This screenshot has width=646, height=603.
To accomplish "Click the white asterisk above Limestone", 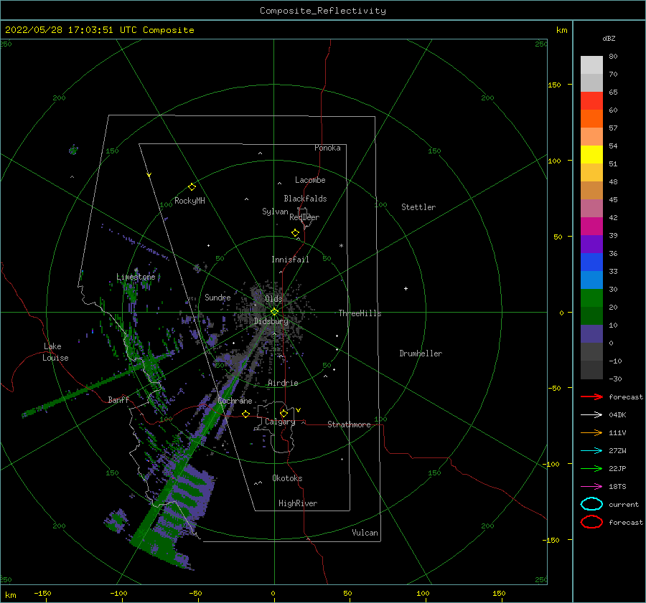I will pyautogui.click(x=136, y=270).
